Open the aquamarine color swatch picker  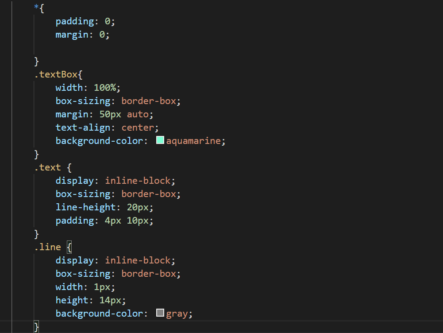(x=160, y=140)
